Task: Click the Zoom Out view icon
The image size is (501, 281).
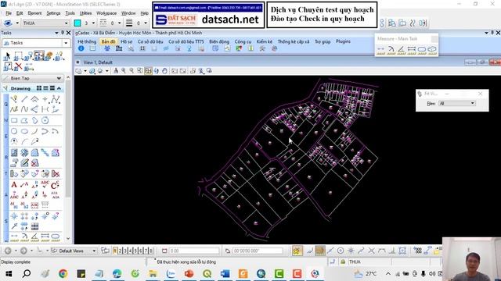Action: 132,71
